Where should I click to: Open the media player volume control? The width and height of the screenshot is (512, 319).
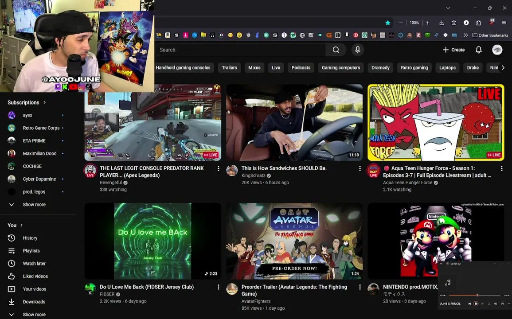click(495, 303)
